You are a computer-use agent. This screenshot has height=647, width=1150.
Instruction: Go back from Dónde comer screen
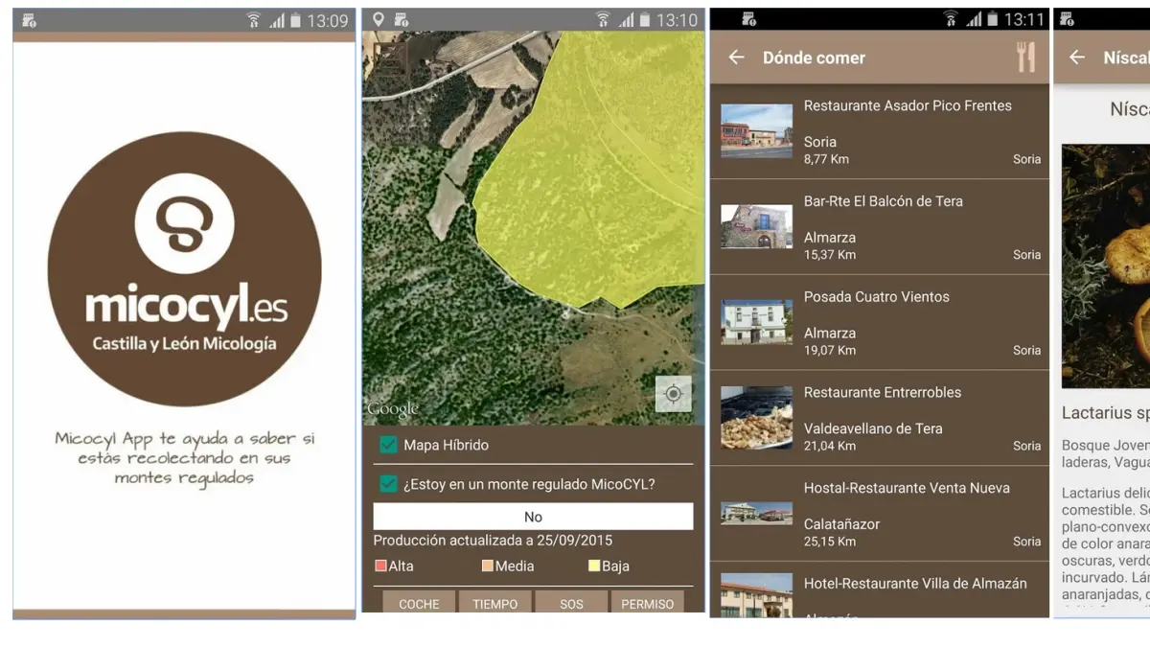pos(736,58)
